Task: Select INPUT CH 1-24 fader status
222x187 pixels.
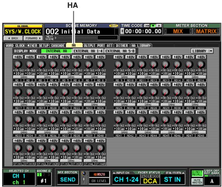Action: click(x=126, y=179)
